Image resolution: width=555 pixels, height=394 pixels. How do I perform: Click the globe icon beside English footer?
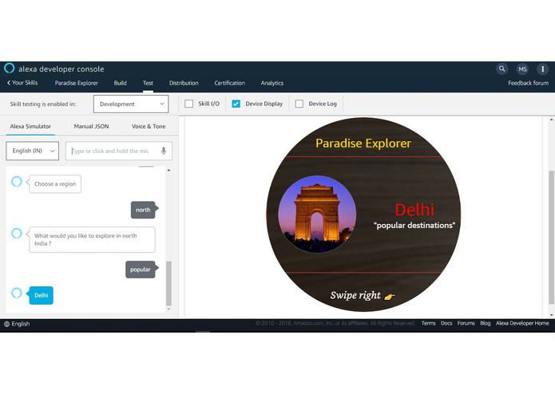click(x=6, y=324)
